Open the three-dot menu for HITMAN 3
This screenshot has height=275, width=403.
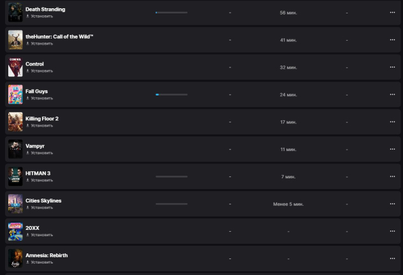coord(392,176)
